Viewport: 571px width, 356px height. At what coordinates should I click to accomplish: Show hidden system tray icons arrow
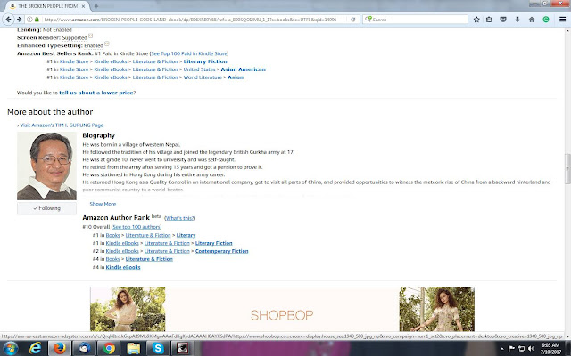[x=502, y=349]
